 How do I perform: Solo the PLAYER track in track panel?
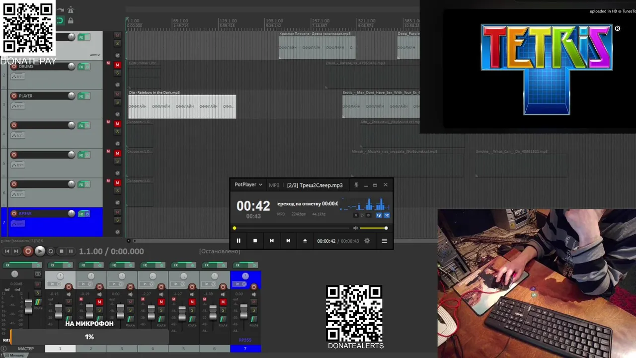pyautogui.click(x=118, y=102)
